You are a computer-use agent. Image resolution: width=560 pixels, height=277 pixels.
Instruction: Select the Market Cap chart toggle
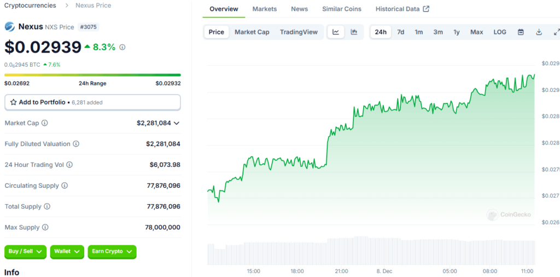click(x=252, y=32)
